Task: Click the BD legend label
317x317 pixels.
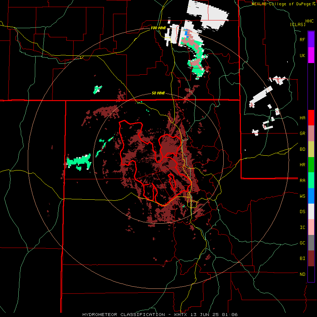Action: pyautogui.click(x=302, y=149)
